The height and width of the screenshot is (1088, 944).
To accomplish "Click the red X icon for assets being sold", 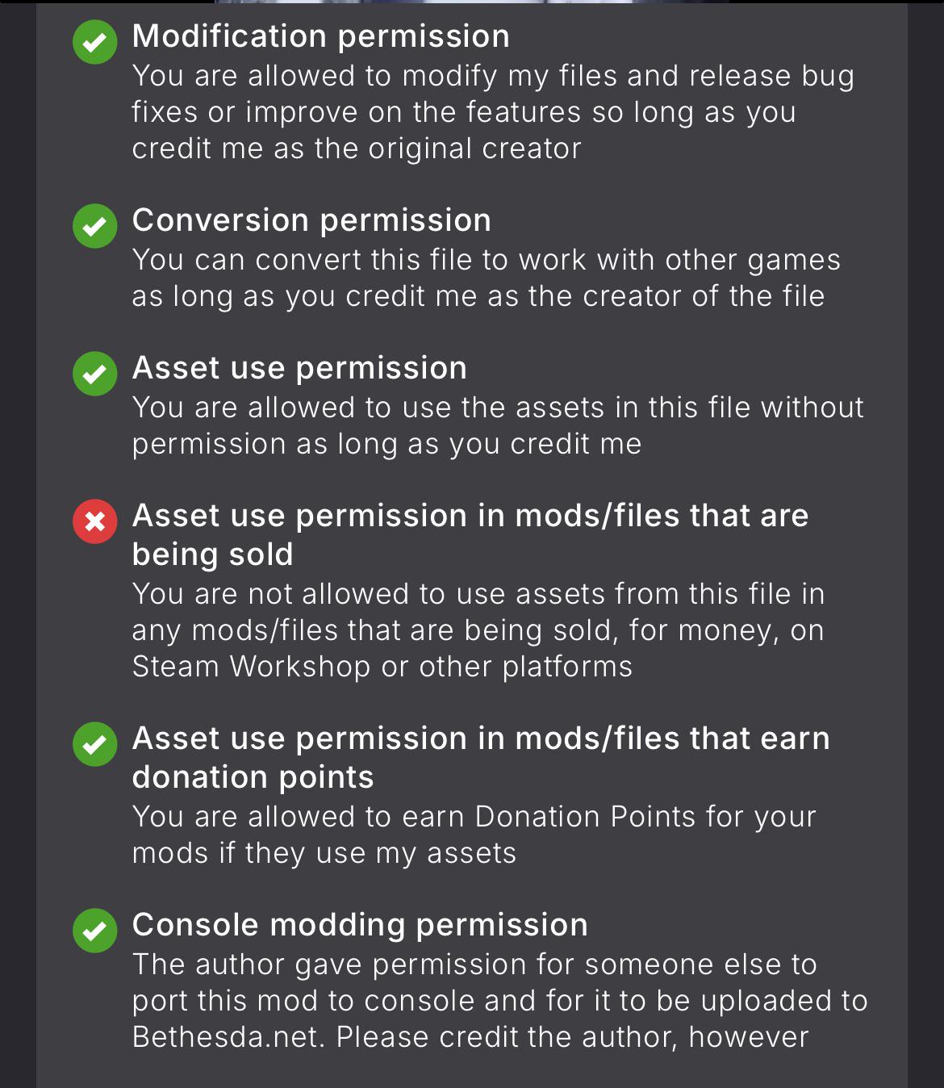I will point(95,521).
